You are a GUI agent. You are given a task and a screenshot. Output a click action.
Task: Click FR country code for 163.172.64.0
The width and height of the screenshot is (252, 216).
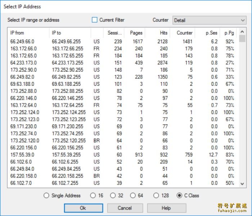(96, 105)
